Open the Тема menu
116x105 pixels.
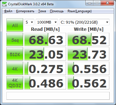tap(42, 11)
